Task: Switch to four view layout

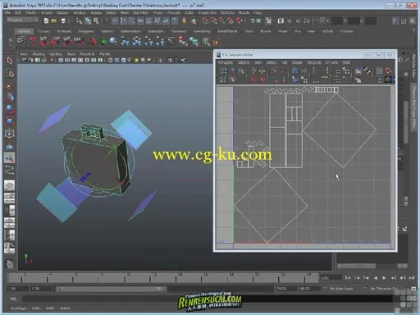Action: pos(10,199)
